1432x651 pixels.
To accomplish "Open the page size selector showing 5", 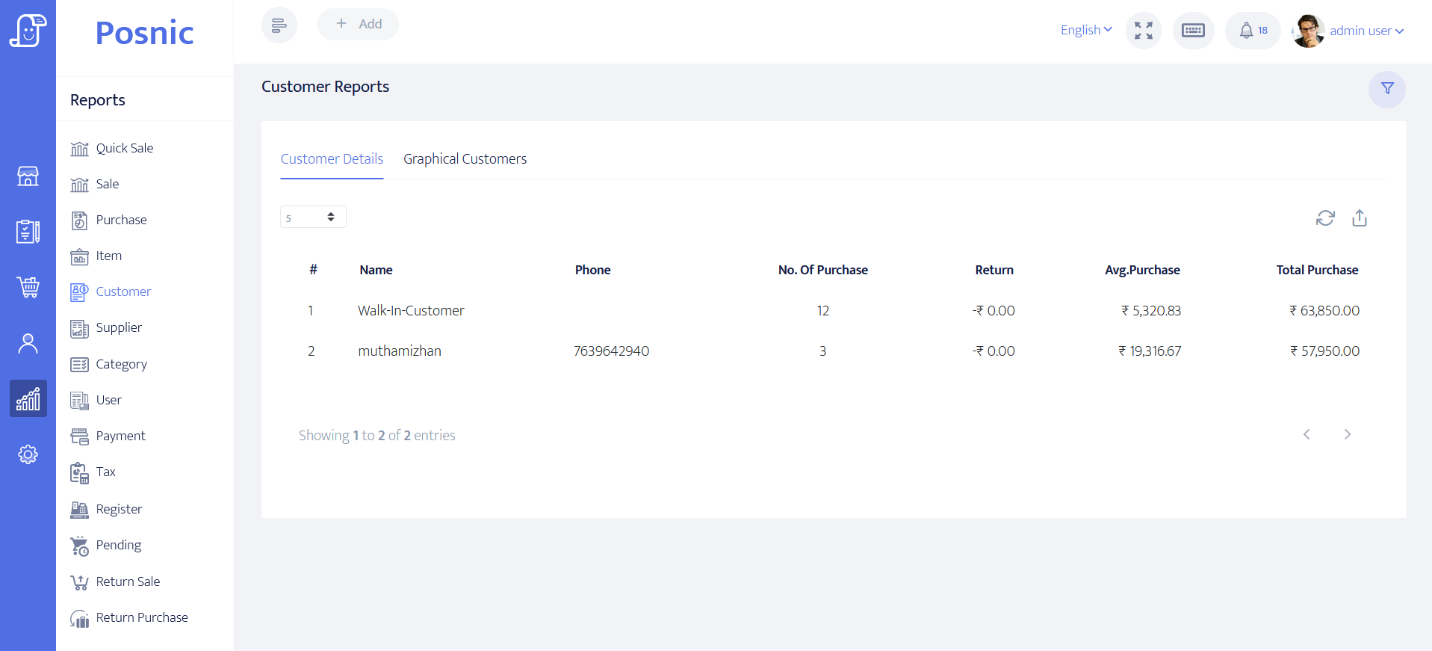I will (x=313, y=217).
